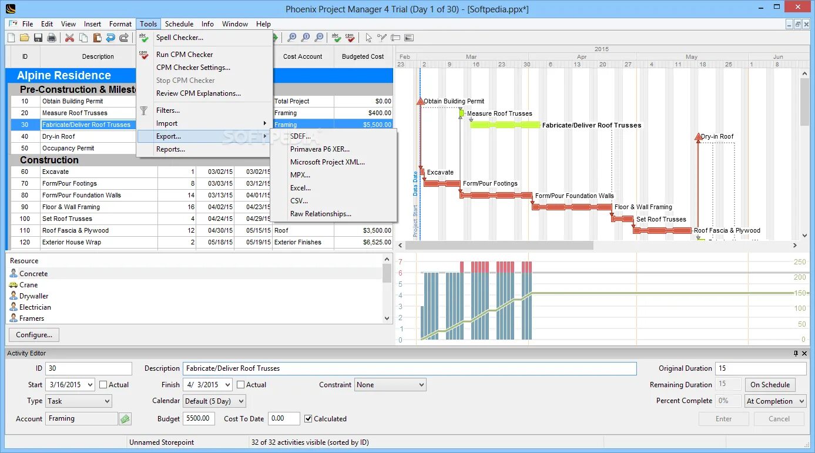Open the Constraint dropdown
Viewport: 815px width, 453px height.
pyautogui.click(x=390, y=385)
